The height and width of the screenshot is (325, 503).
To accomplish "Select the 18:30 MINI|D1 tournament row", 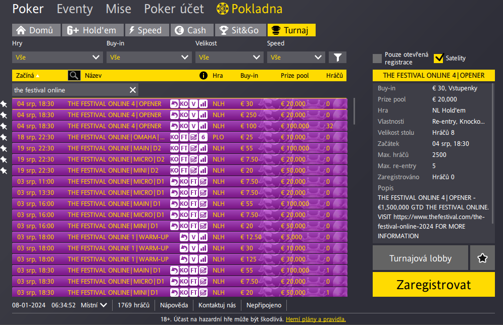I will pos(180,293).
